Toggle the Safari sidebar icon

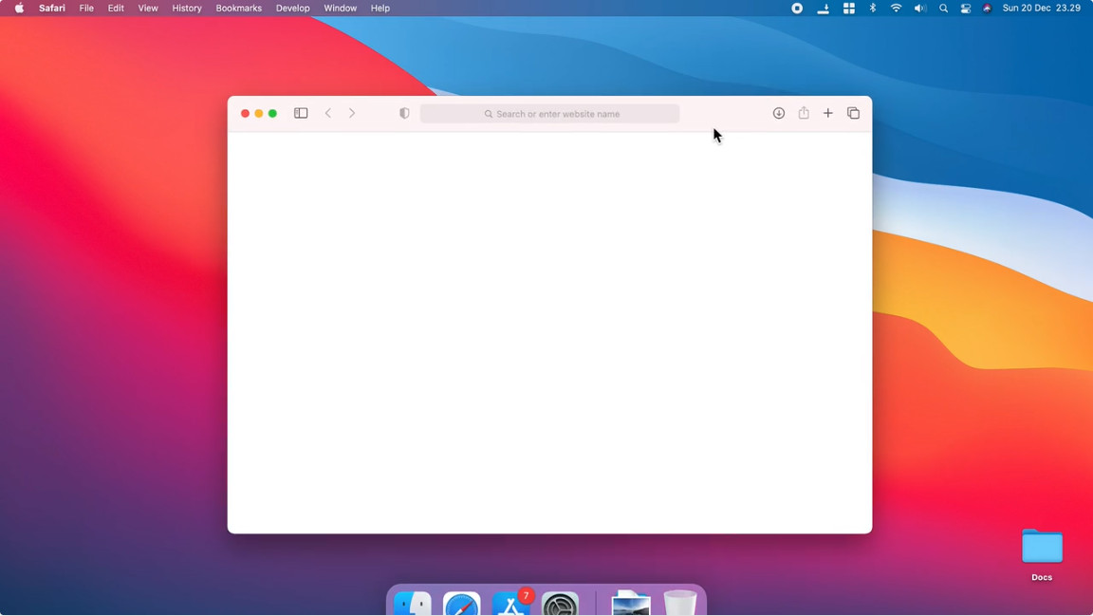301,113
